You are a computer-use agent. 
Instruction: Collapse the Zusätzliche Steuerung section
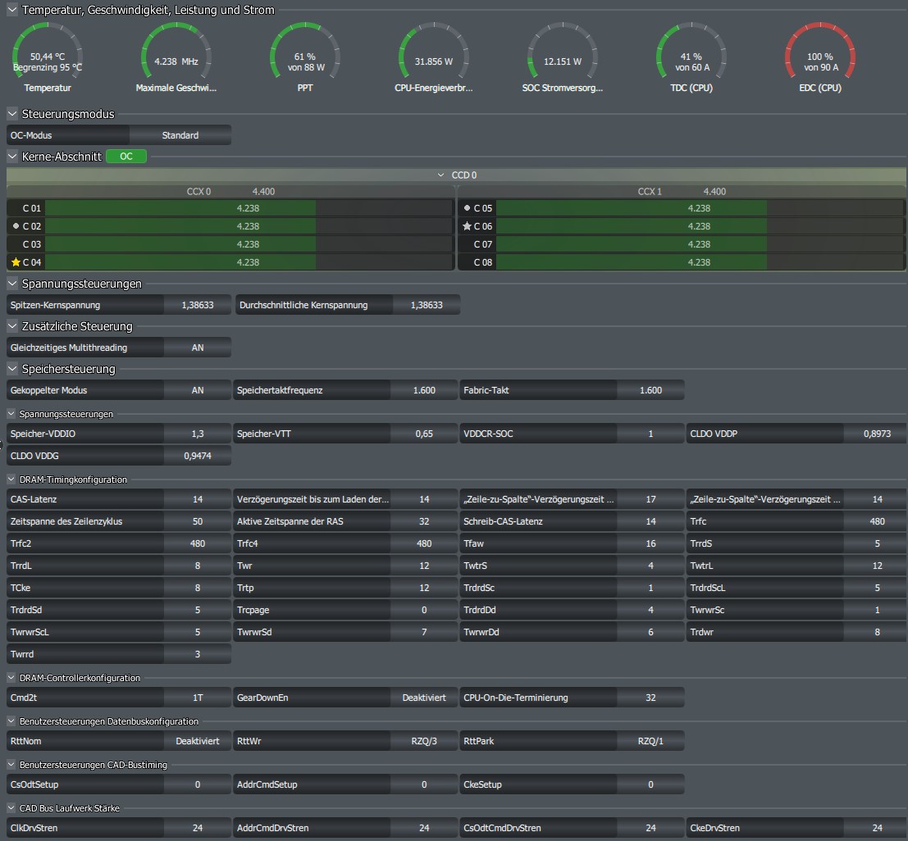(x=12, y=326)
